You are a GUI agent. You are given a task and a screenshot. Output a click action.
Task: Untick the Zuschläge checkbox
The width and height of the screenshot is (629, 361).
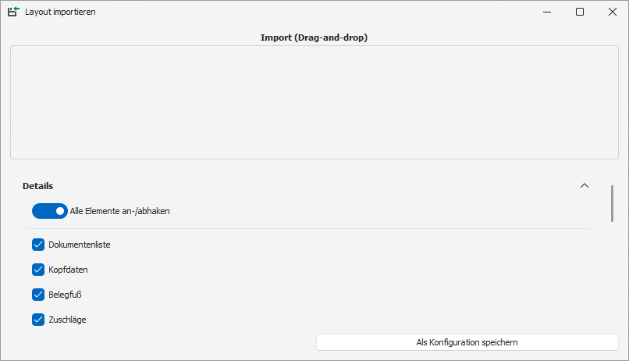(x=38, y=320)
